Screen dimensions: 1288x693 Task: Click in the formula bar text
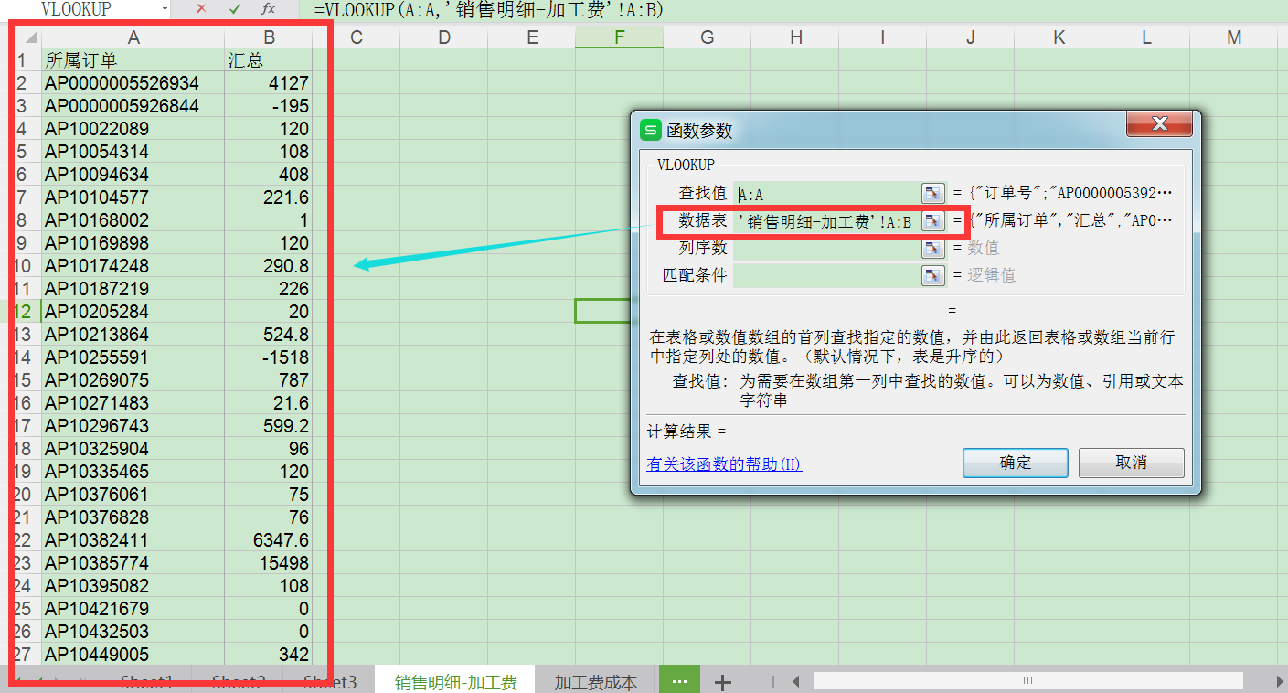click(x=488, y=9)
